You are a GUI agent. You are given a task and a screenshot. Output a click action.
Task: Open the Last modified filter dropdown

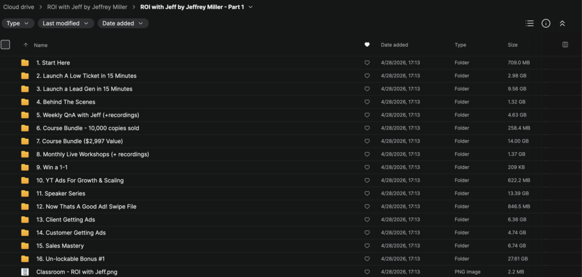click(x=66, y=23)
